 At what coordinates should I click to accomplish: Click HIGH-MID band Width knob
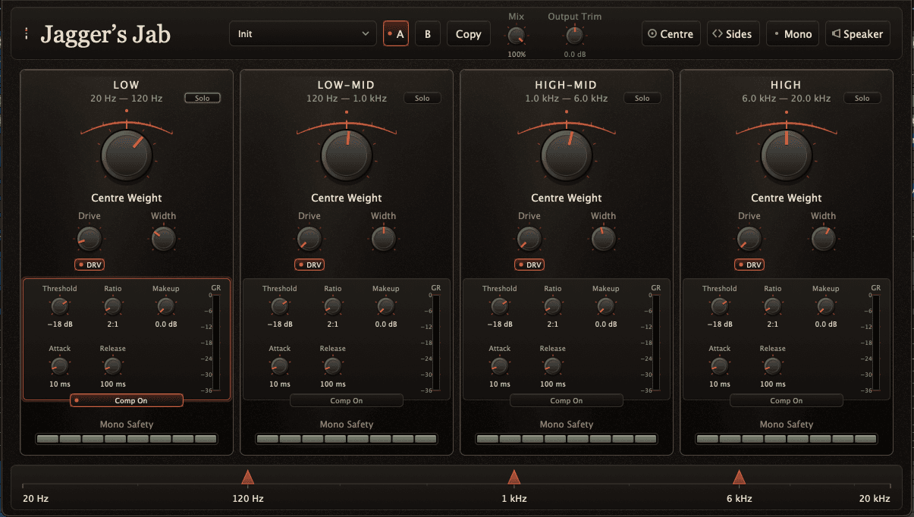[x=603, y=240]
